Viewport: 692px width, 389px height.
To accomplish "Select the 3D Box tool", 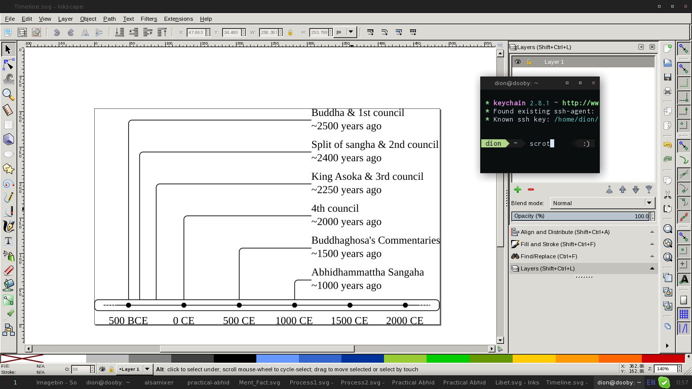I will pos(8,139).
